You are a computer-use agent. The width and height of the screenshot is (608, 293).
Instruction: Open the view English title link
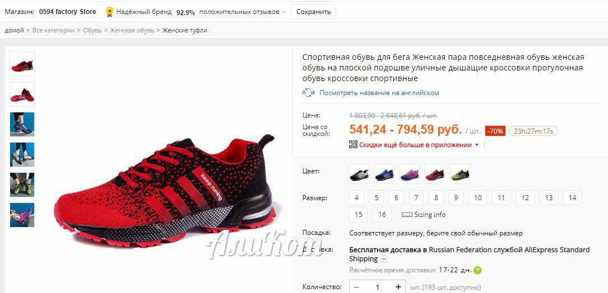pyautogui.click(x=379, y=93)
